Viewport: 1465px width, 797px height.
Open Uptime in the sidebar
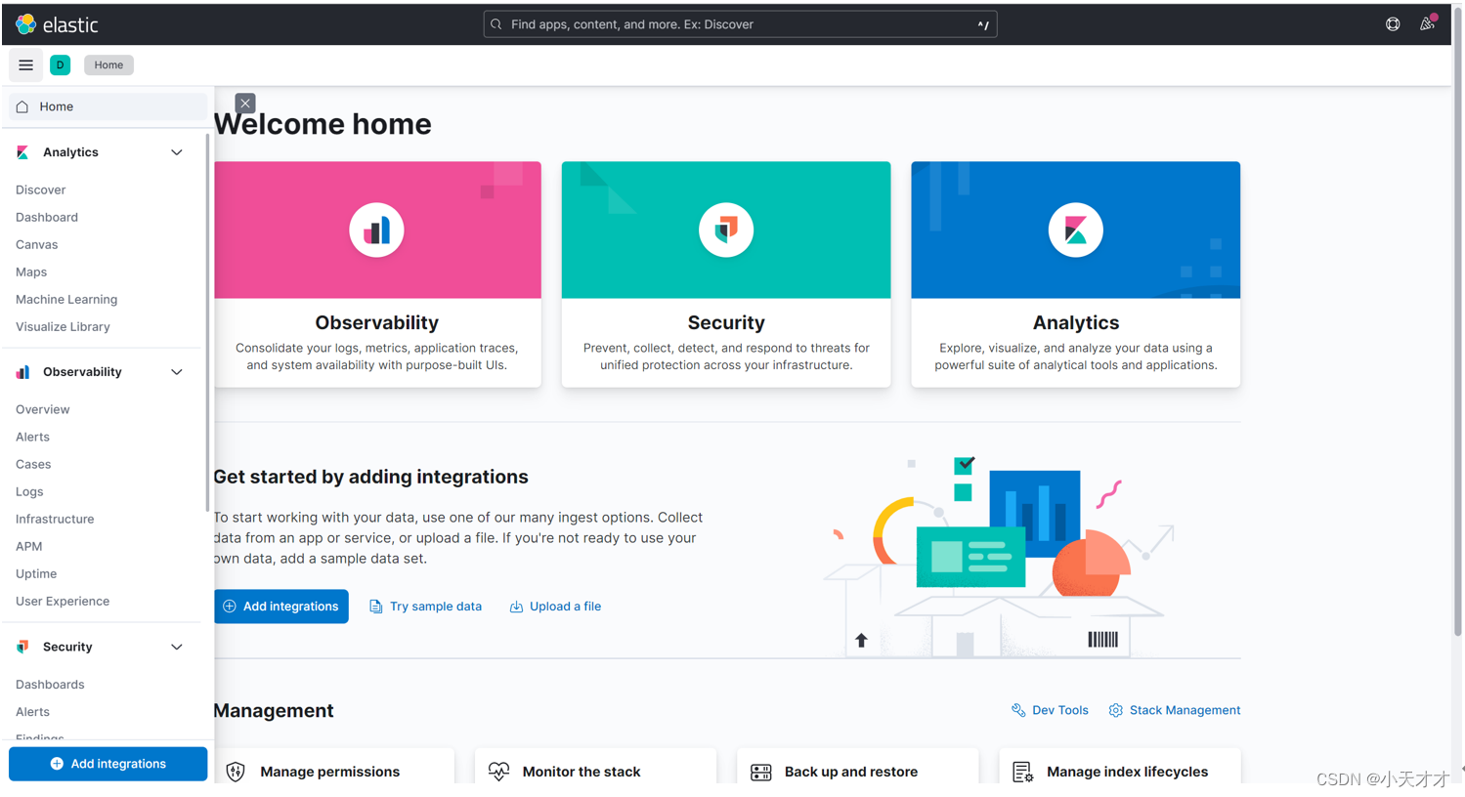point(36,573)
